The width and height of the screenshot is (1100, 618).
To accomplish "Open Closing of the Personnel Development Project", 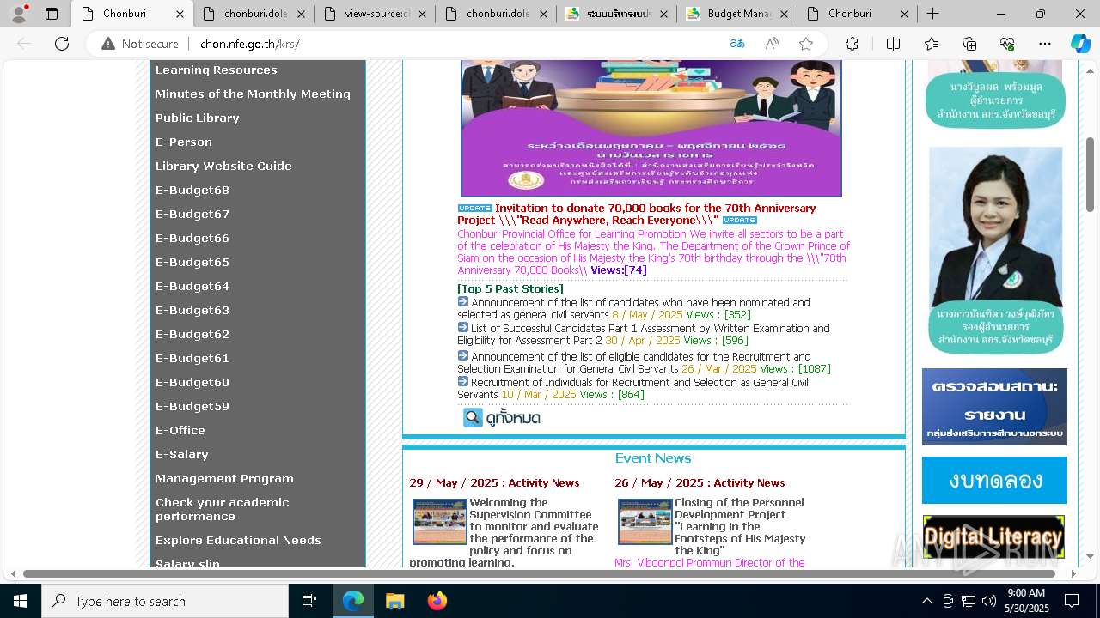I will (x=740, y=526).
